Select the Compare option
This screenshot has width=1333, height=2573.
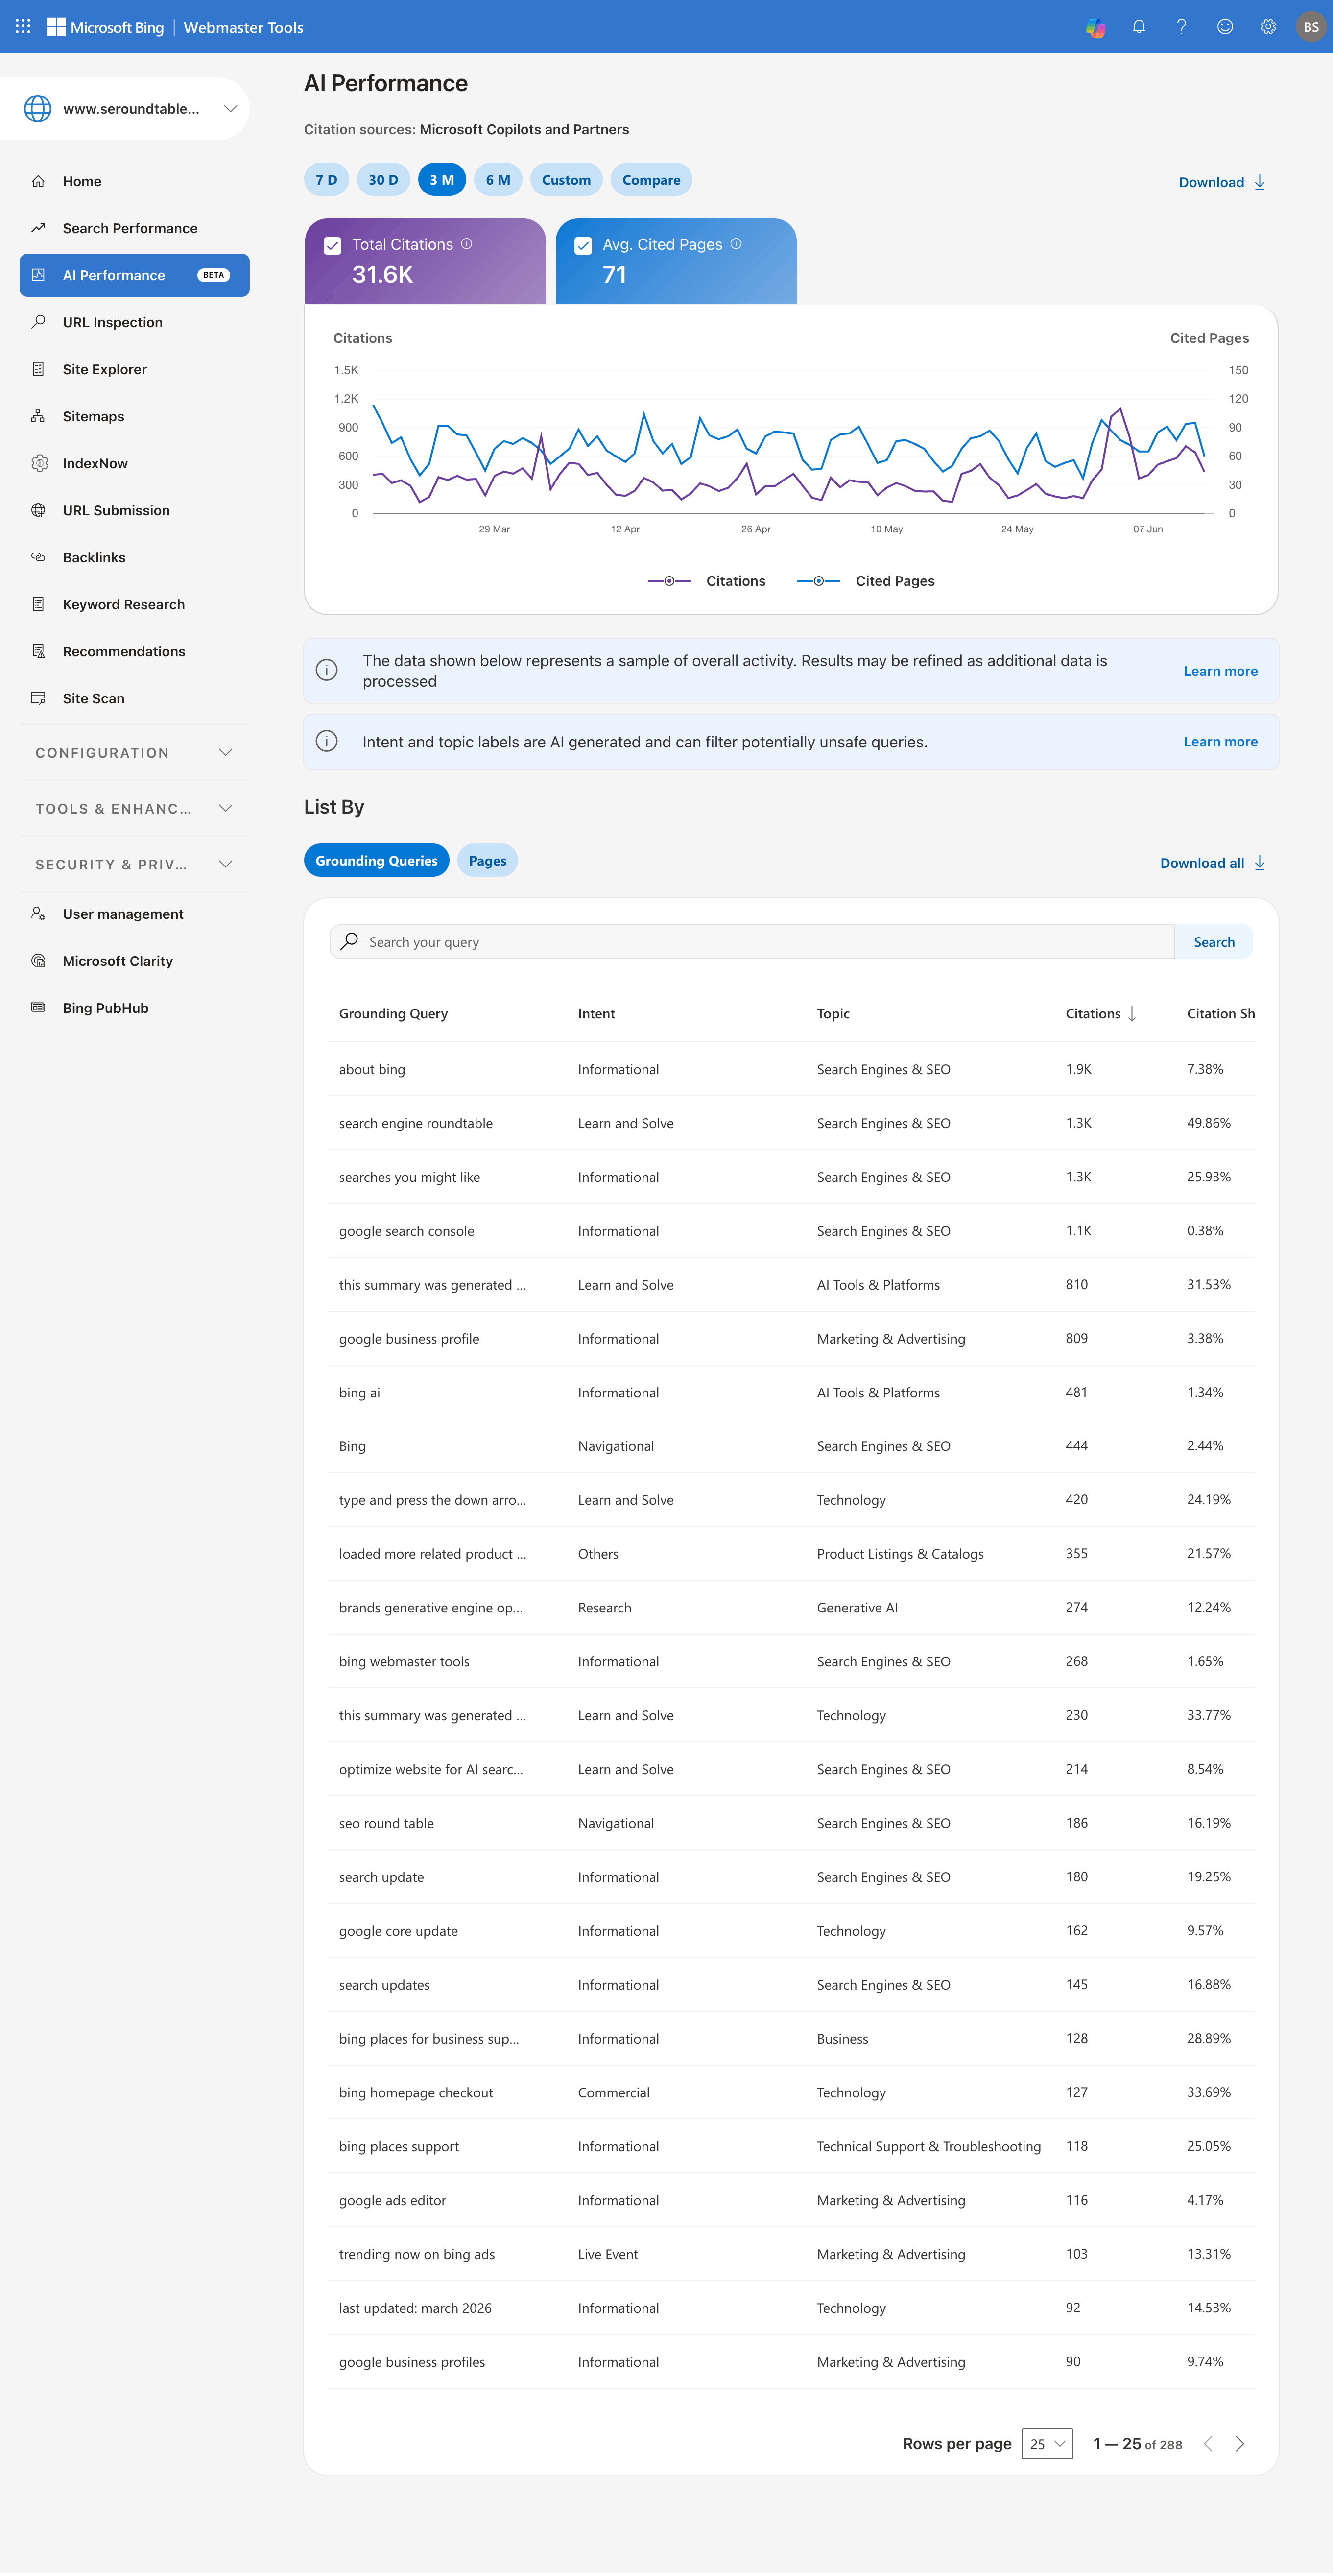click(x=651, y=180)
